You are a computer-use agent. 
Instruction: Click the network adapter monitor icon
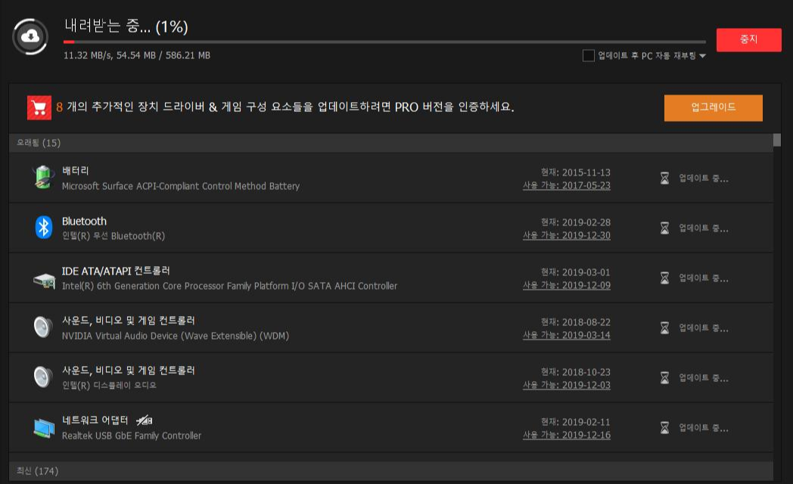click(44, 428)
